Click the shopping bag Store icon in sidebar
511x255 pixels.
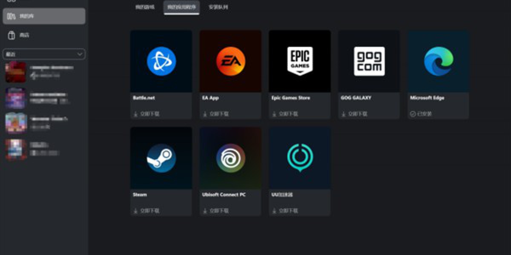pyautogui.click(x=12, y=35)
